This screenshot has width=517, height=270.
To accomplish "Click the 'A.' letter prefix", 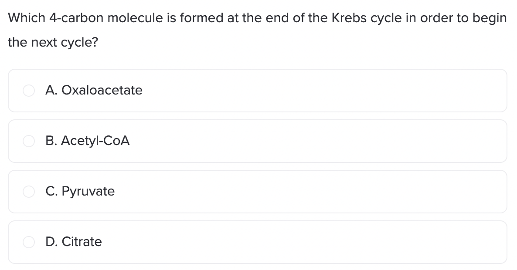I will point(51,90).
